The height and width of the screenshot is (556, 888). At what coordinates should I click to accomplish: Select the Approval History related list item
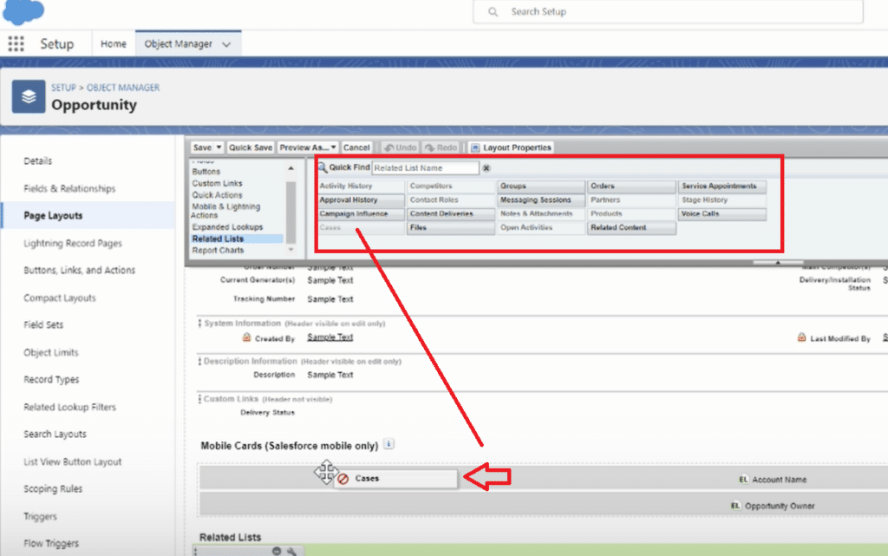click(361, 200)
